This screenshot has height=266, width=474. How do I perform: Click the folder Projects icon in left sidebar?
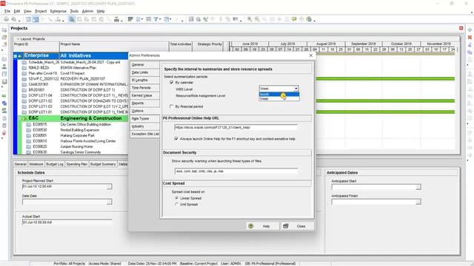[4, 59]
